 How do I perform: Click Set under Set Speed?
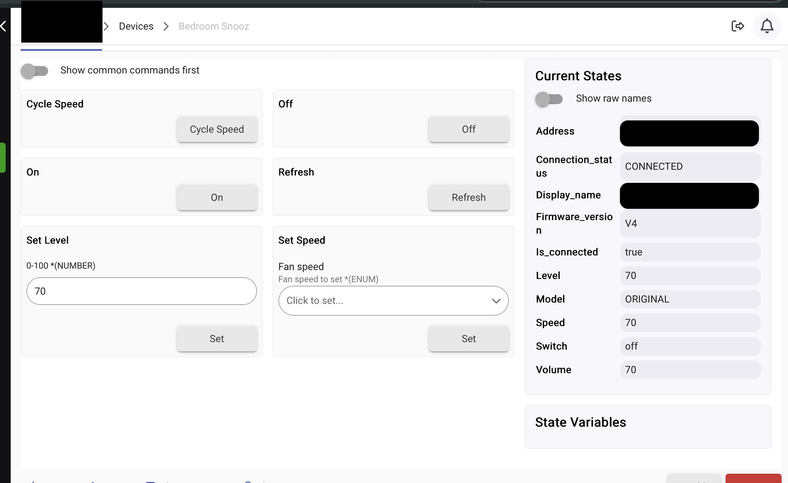point(469,339)
